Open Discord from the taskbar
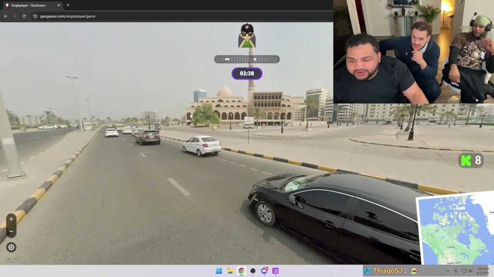This screenshot has width=494, height=277. [264, 271]
